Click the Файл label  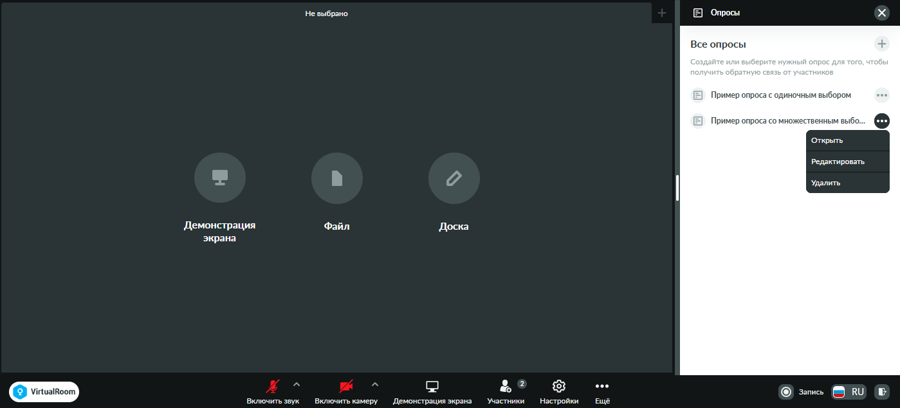click(337, 227)
